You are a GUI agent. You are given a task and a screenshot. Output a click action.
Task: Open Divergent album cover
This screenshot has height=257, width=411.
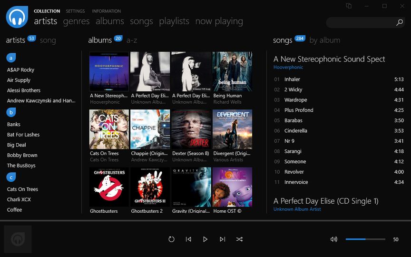point(232,129)
